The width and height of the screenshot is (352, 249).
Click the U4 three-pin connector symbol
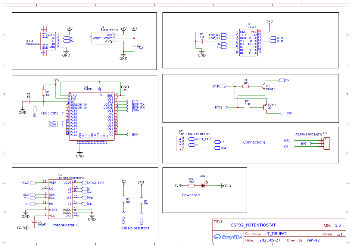pyautogui.click(x=327, y=144)
